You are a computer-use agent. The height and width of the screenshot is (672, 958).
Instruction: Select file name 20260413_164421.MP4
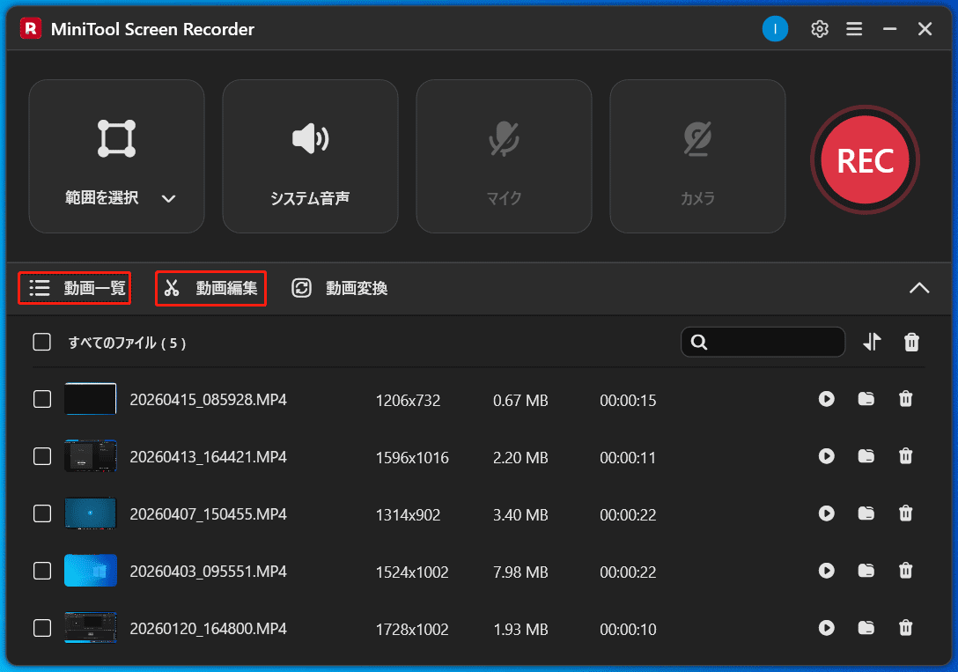pyautogui.click(x=209, y=457)
